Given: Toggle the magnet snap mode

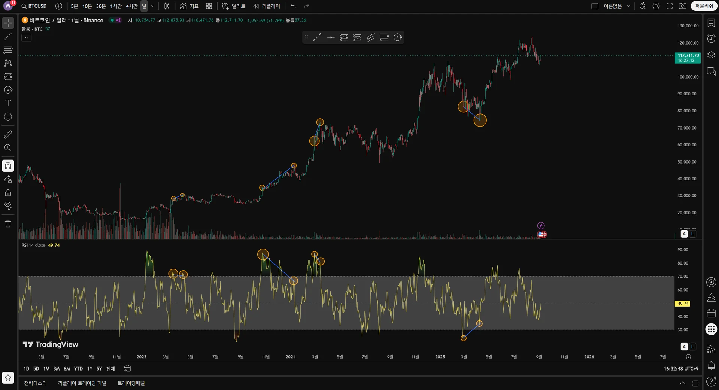Looking at the screenshot, I should click(8, 165).
